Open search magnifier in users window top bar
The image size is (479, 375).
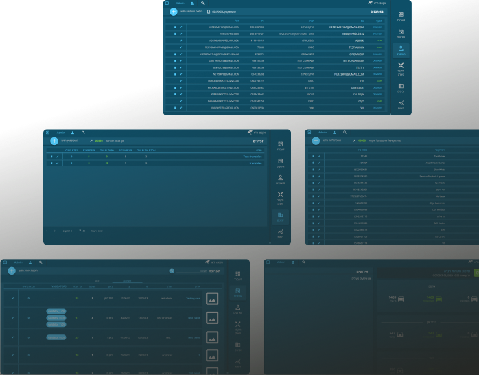point(202,3)
